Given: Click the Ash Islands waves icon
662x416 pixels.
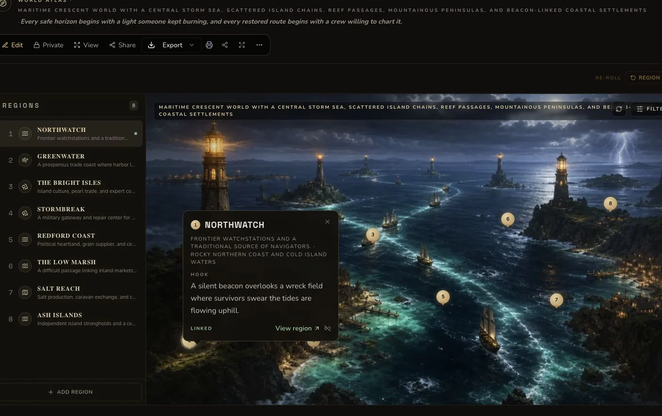Looking at the screenshot, I should (25, 319).
